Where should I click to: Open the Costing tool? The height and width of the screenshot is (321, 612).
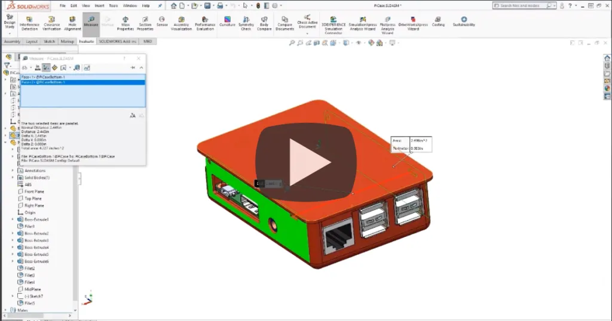pyautogui.click(x=438, y=21)
